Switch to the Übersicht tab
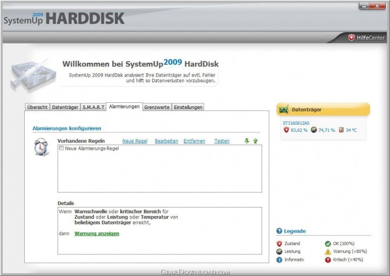This screenshot has height=276, width=390. pos(37,107)
